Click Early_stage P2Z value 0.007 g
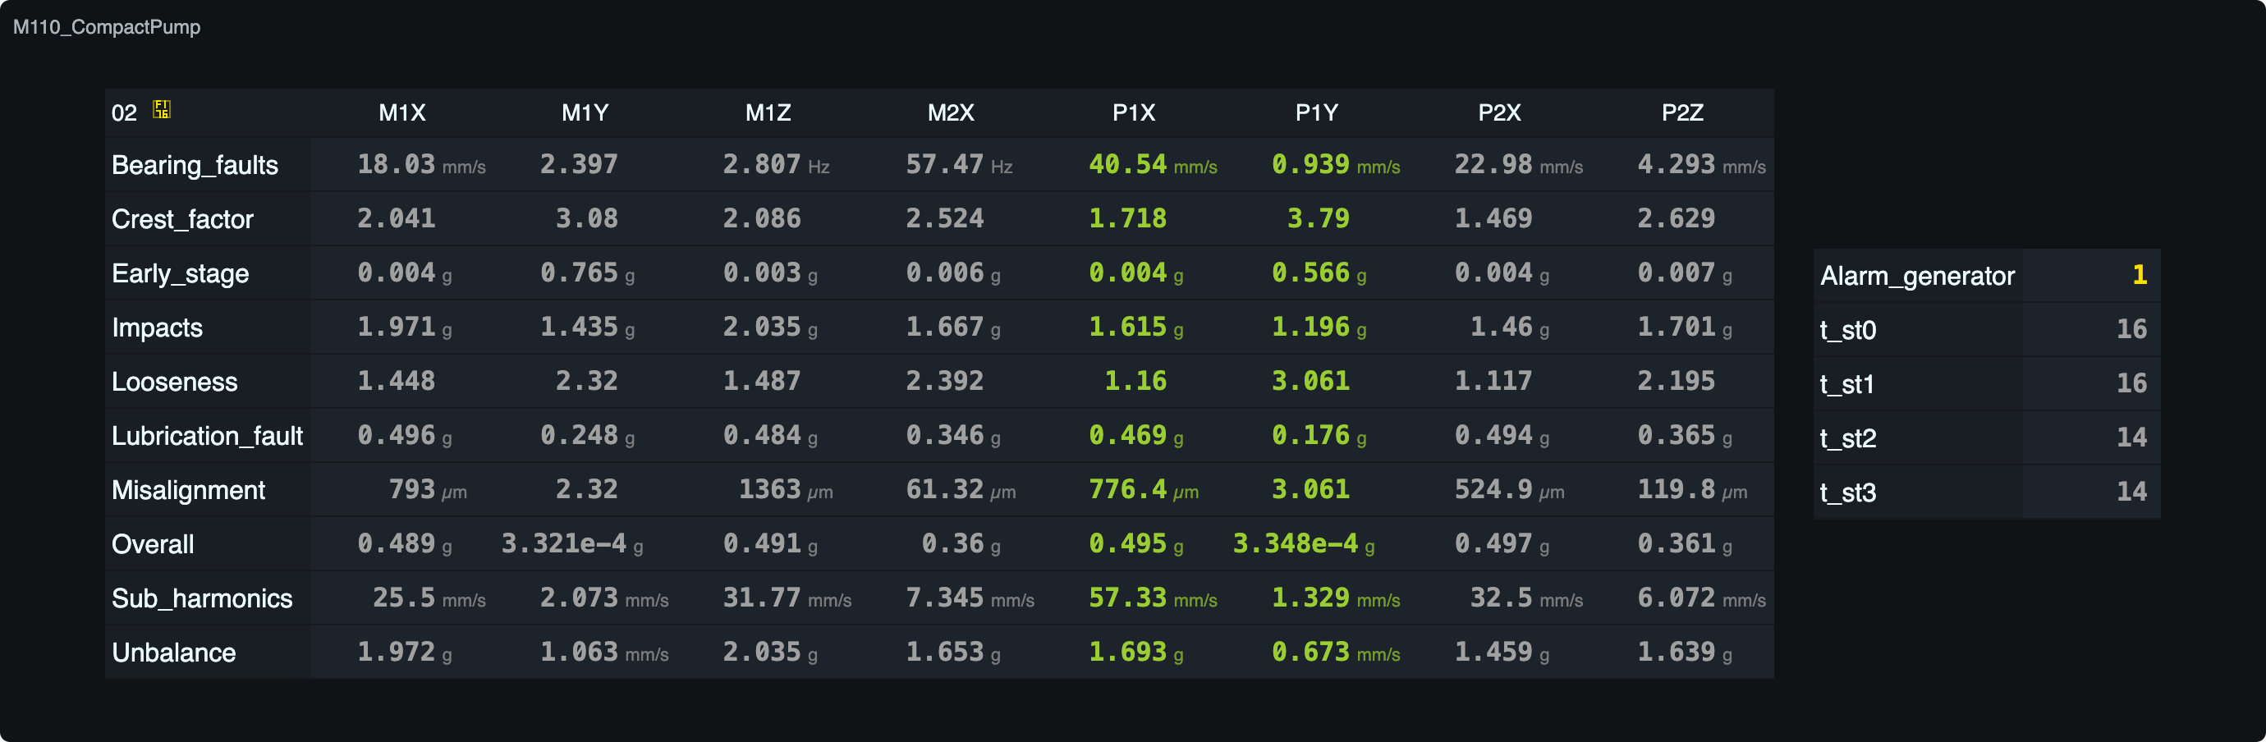The width and height of the screenshot is (2266, 742). [x=1686, y=273]
